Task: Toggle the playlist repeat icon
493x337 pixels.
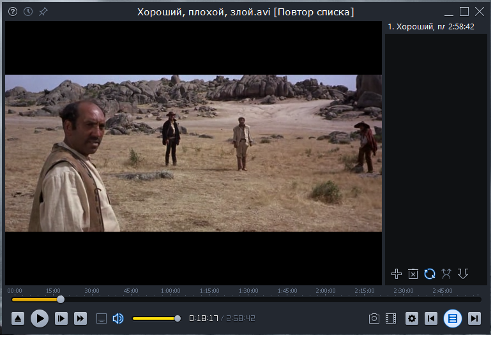Action: click(430, 274)
